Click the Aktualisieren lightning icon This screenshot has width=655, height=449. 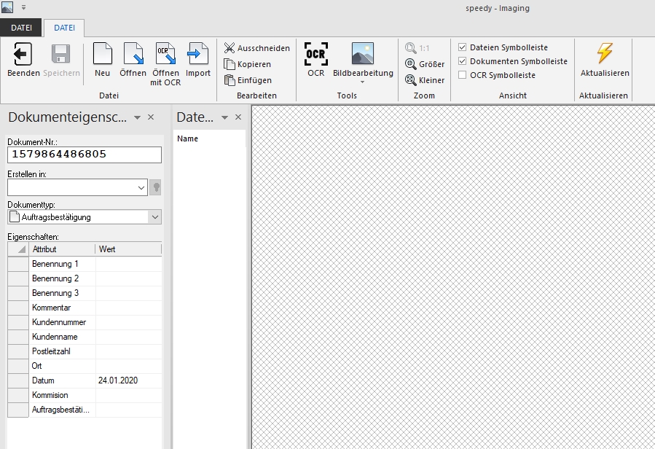tap(604, 55)
